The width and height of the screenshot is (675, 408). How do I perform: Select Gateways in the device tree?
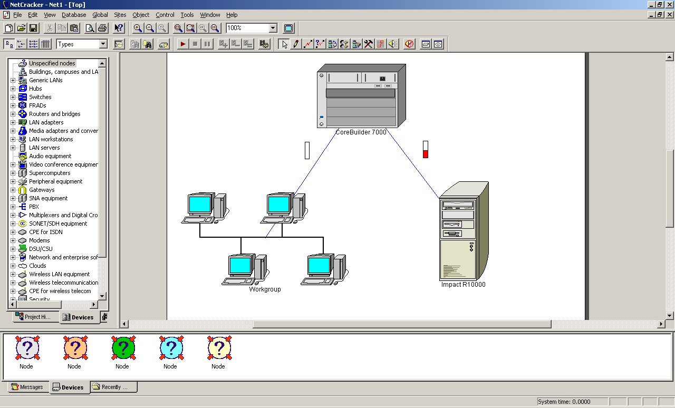[x=42, y=190]
